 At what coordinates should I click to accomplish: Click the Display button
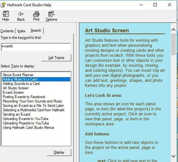(59, 152)
